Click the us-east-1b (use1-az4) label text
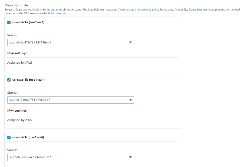The width and height of the screenshot is (242, 167). pyautogui.click(x=28, y=80)
